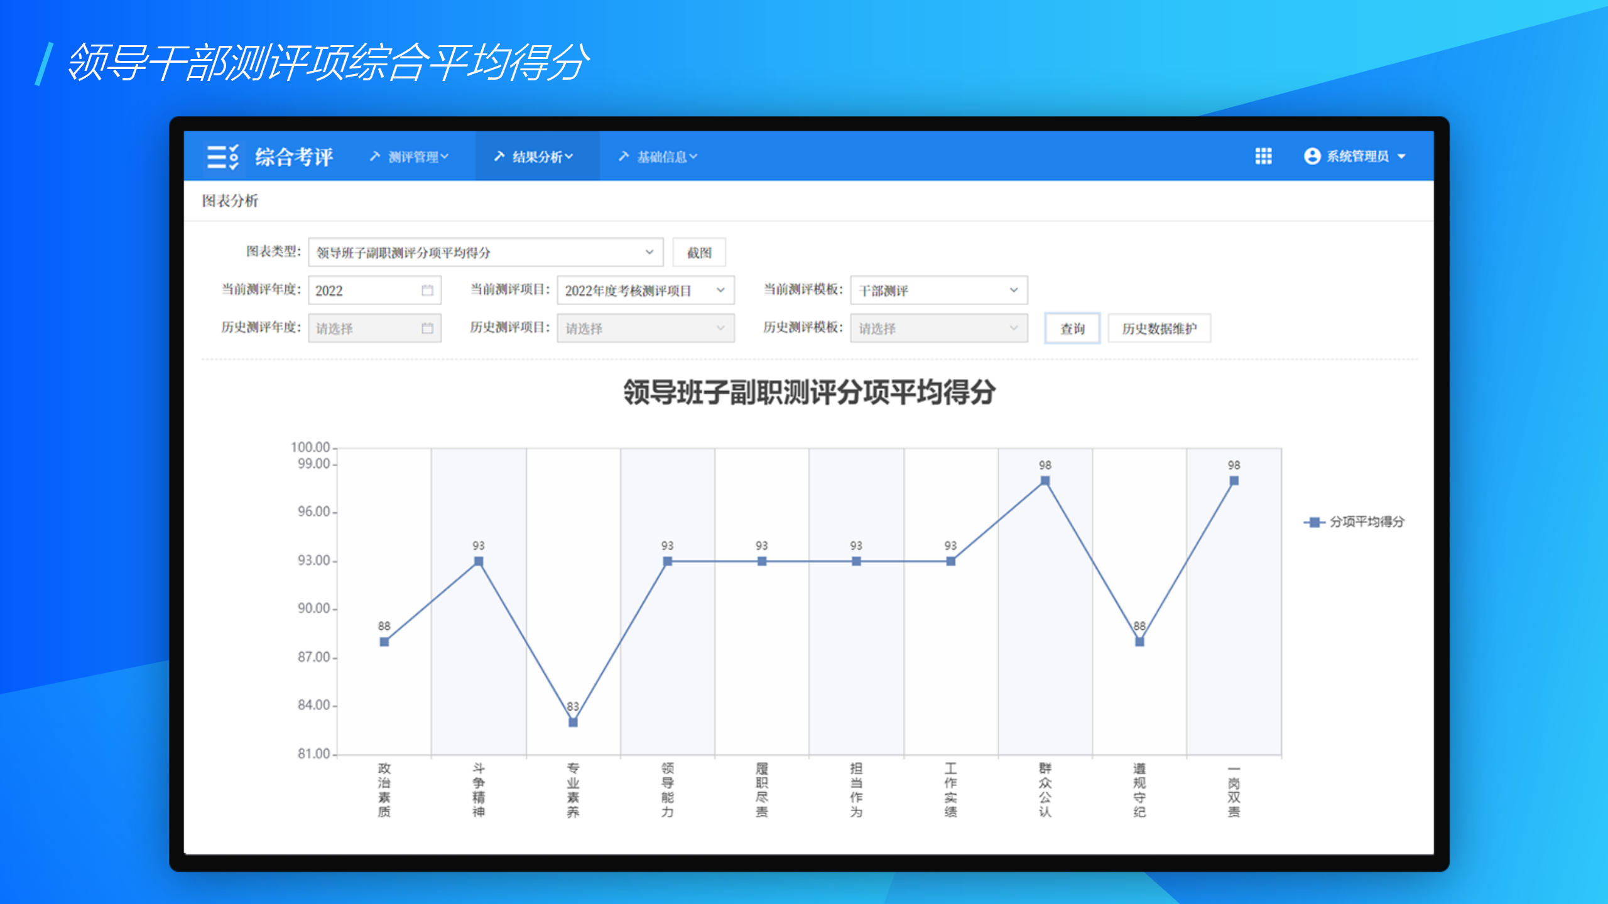
Task: Click the 综合考评 checklist logo icon
Action: (222, 156)
